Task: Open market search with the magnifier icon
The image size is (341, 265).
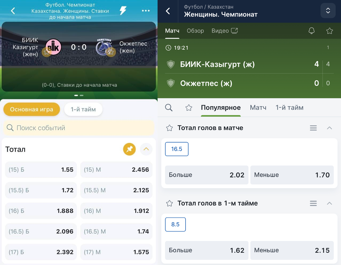Action: click(169, 108)
